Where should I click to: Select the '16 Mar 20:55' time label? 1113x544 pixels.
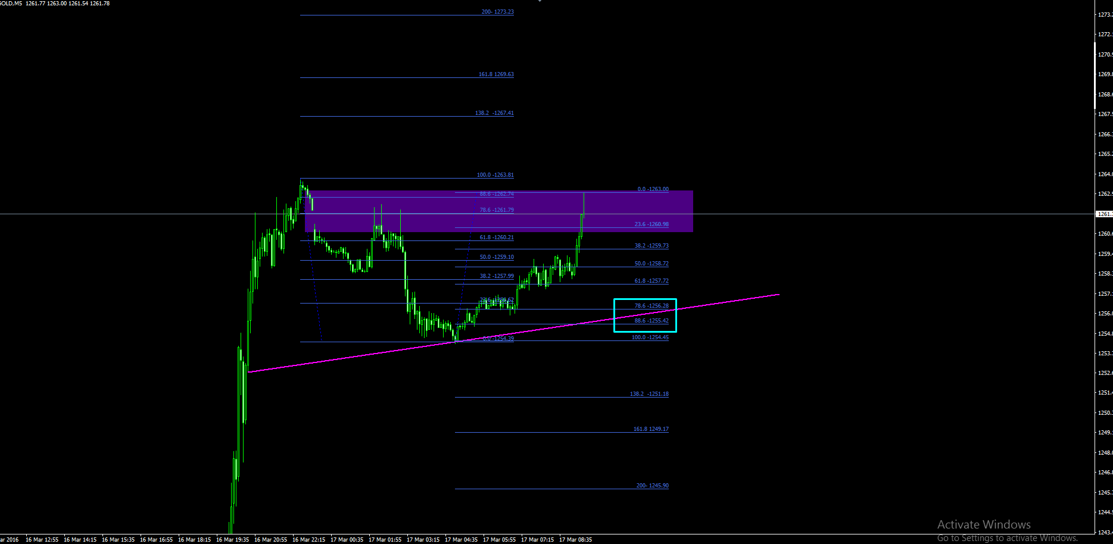pos(270,540)
